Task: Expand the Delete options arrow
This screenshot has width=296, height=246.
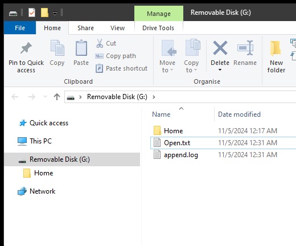Action: click(220, 70)
